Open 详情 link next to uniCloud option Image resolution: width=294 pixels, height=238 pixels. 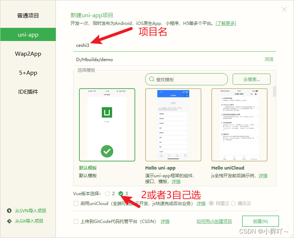point(201,204)
